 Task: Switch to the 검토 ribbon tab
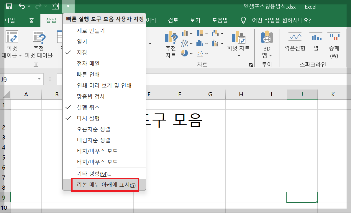173,20
